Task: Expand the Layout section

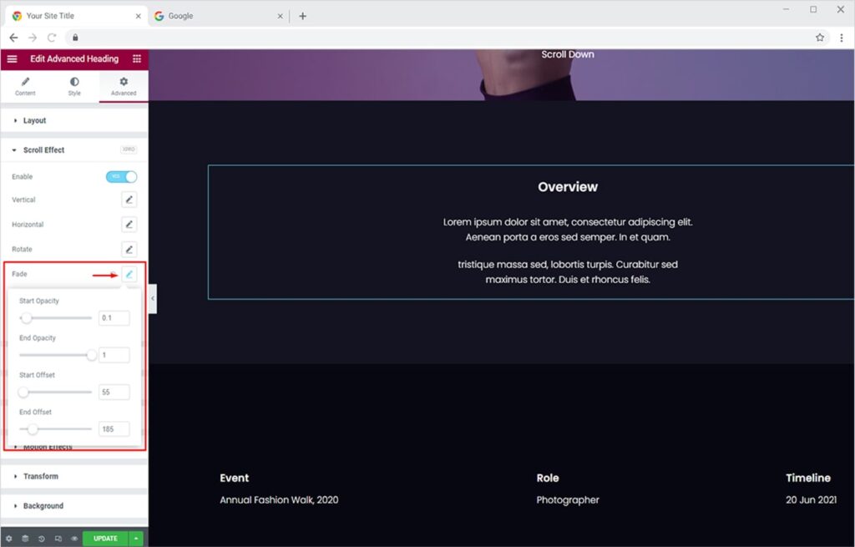Action: [34, 121]
